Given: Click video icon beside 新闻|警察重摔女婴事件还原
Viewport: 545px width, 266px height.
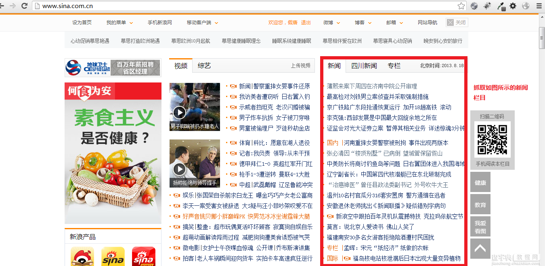Looking at the screenshot, I should tap(233, 86).
